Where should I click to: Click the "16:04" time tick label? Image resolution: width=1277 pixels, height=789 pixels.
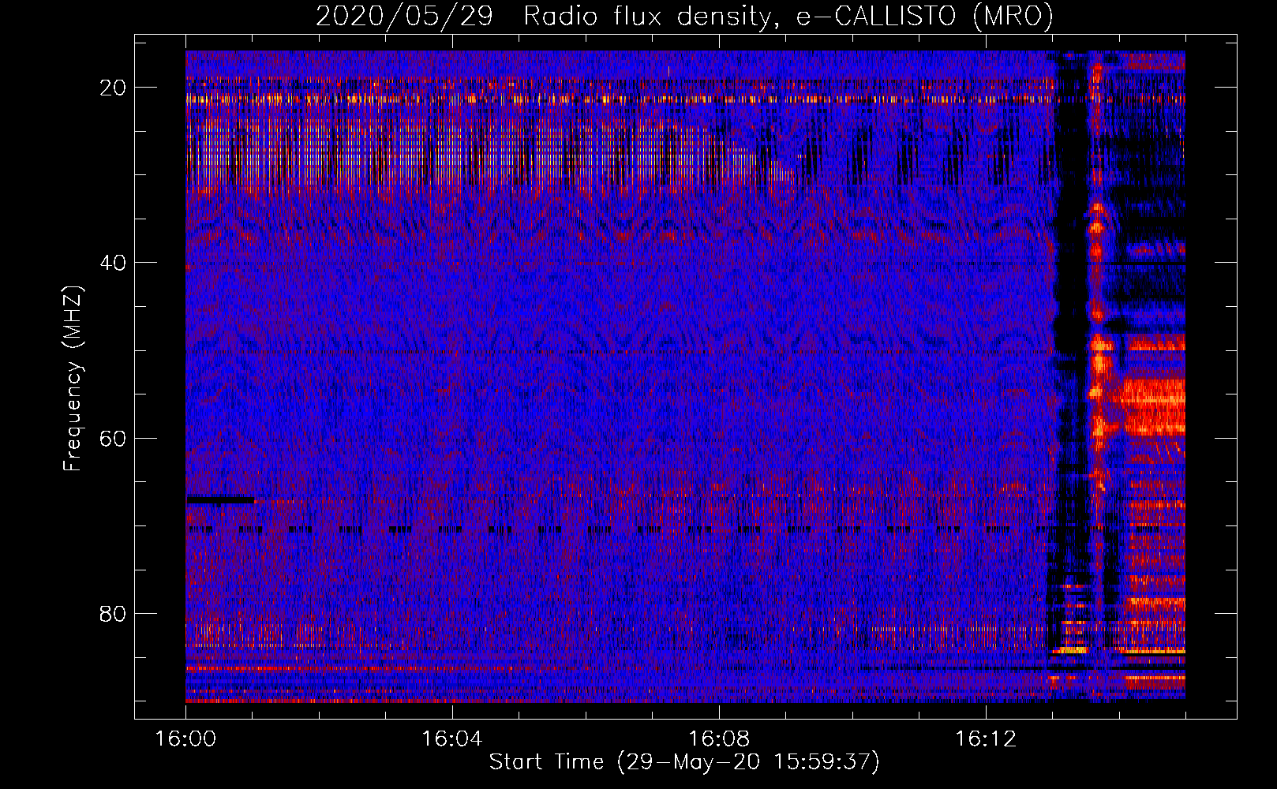(x=452, y=739)
